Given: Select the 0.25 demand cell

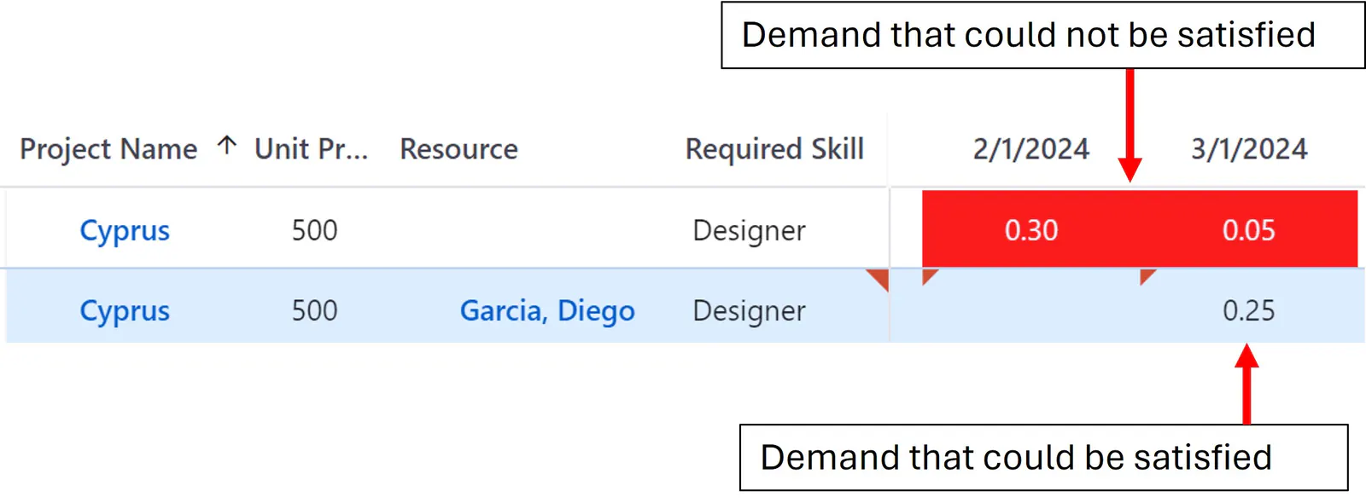Looking at the screenshot, I should tap(1248, 310).
